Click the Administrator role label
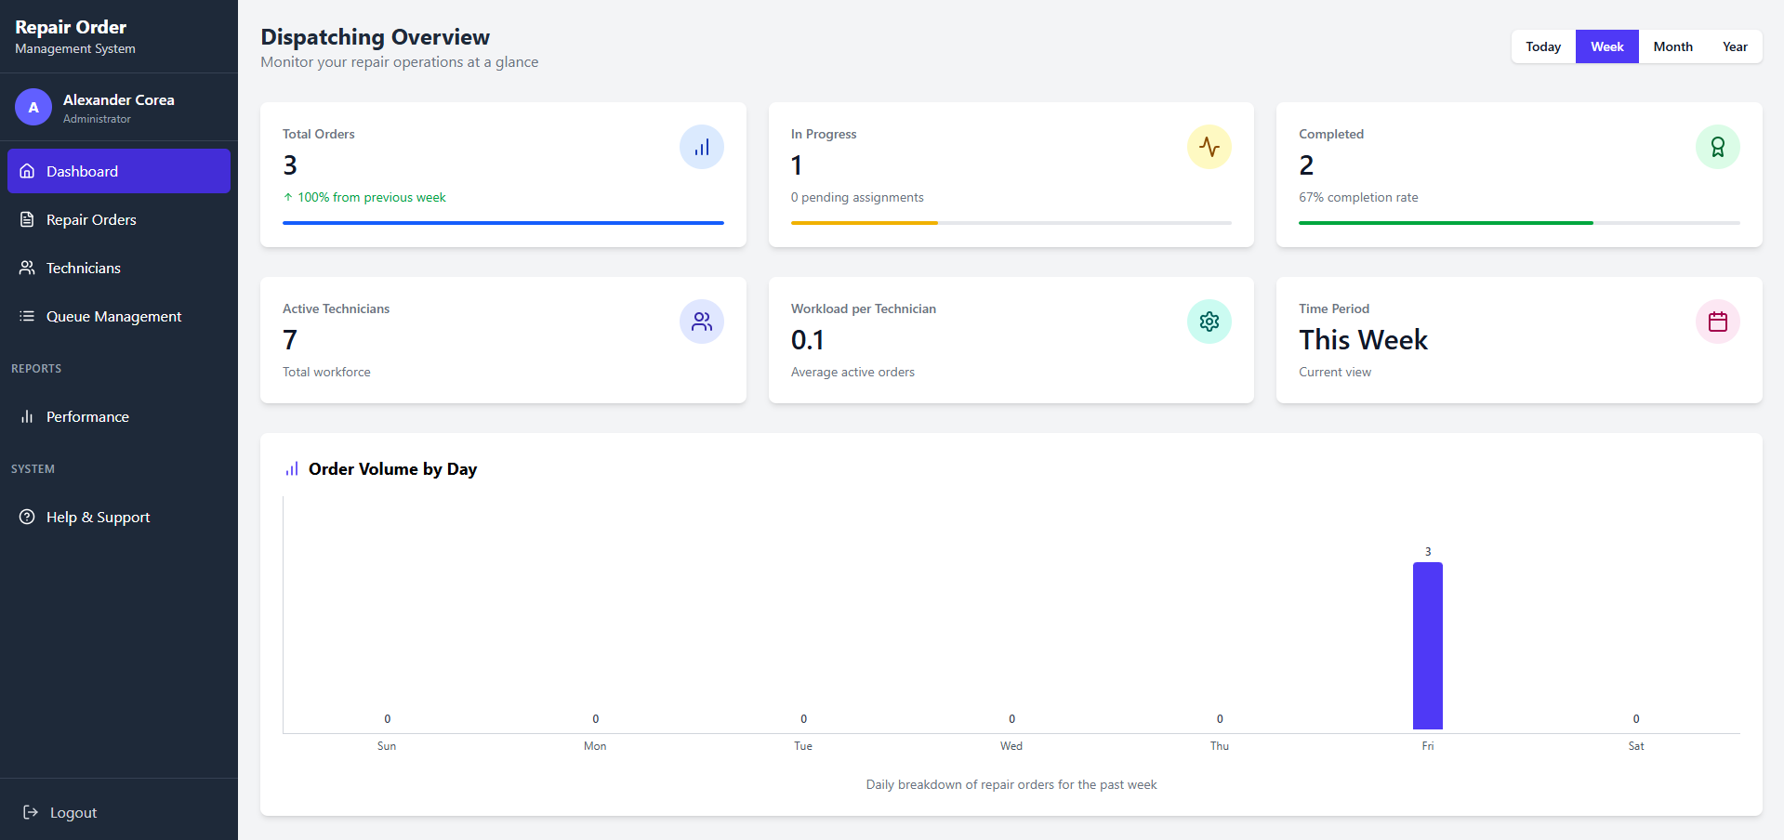The height and width of the screenshot is (840, 1784). [97, 119]
